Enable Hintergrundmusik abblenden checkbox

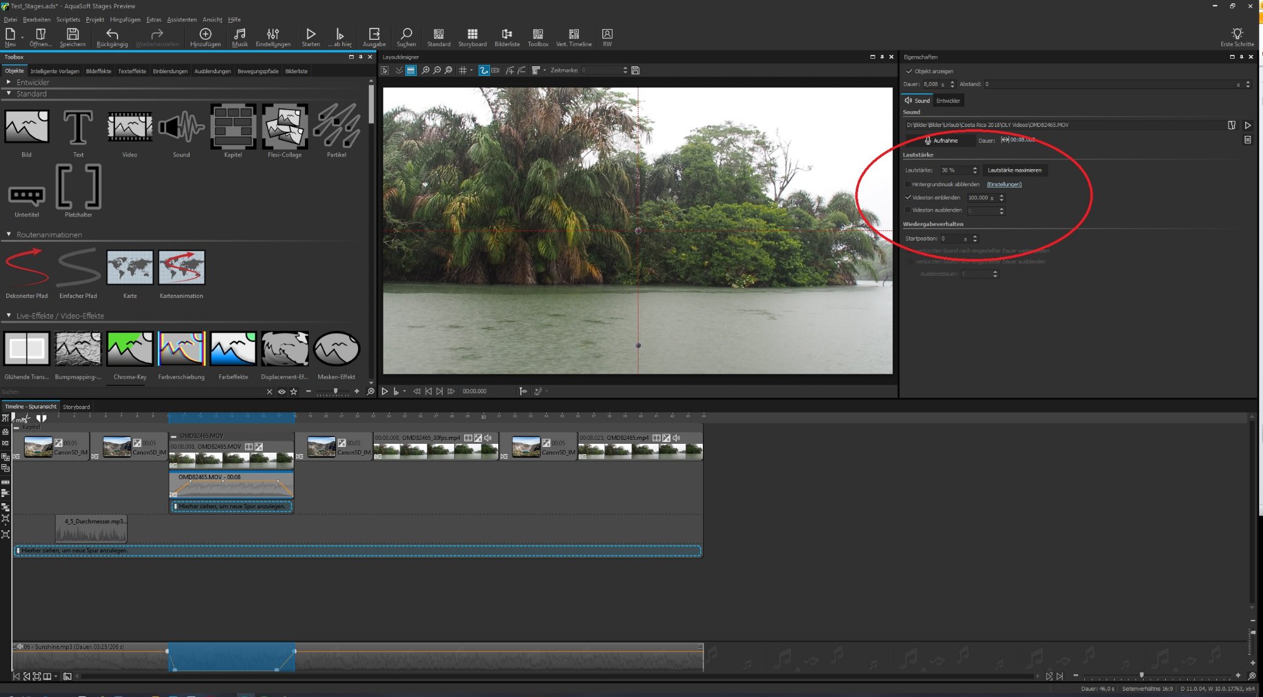(908, 184)
